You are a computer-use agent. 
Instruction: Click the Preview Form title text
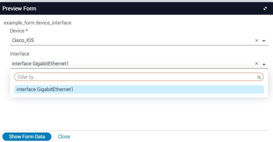pos(19,9)
